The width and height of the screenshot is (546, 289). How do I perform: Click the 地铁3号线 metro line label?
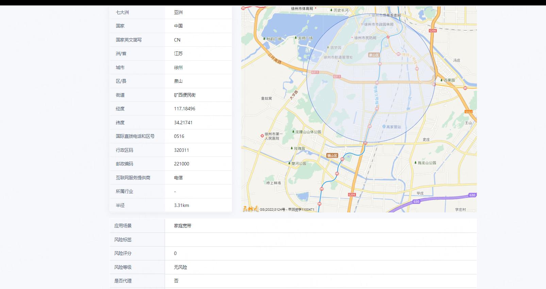376,95
